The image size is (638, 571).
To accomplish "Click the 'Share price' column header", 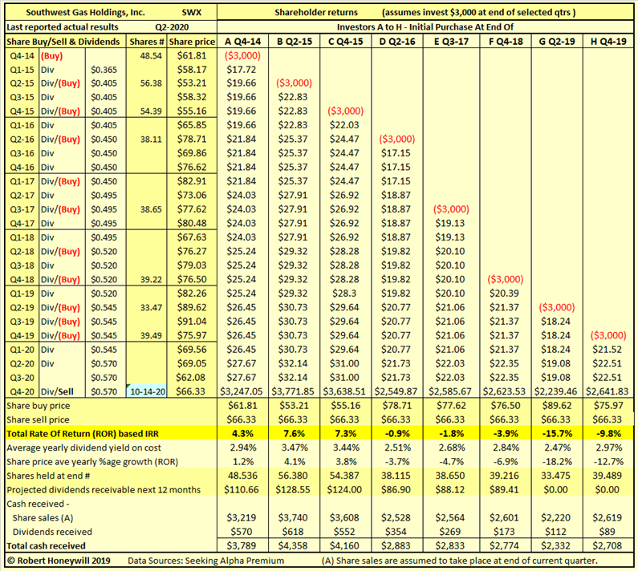I will 192,42.
